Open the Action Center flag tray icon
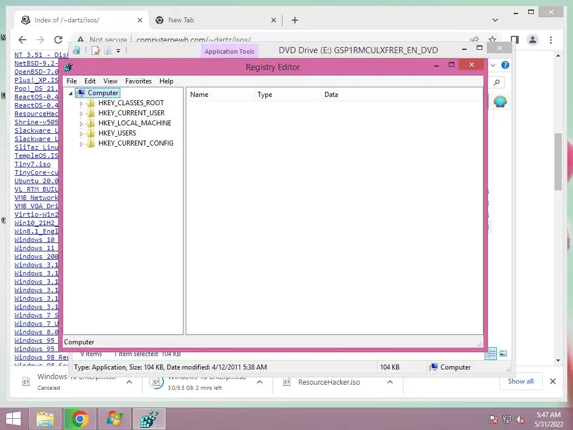 coord(493,419)
